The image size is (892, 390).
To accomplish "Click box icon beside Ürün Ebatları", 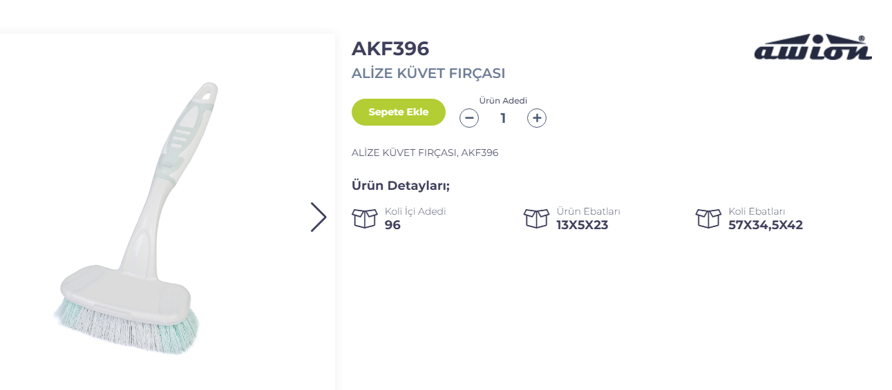I will (536, 218).
